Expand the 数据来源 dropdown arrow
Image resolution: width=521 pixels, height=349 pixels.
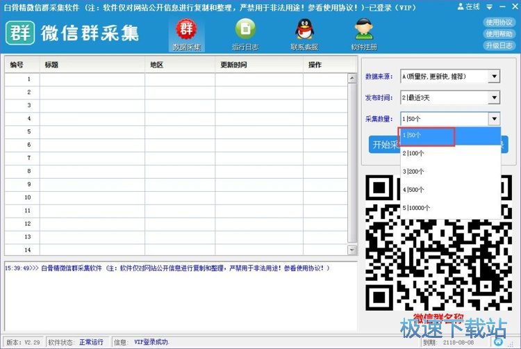point(494,76)
